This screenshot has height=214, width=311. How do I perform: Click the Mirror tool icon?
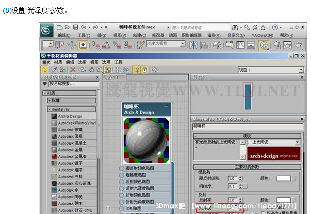tap(193, 45)
